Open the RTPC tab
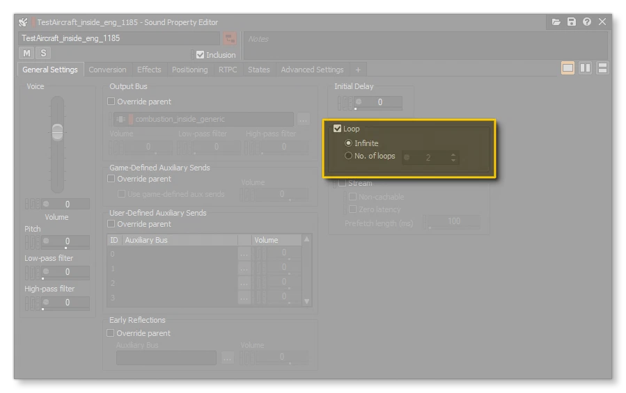This screenshot has width=626, height=393. (x=228, y=70)
